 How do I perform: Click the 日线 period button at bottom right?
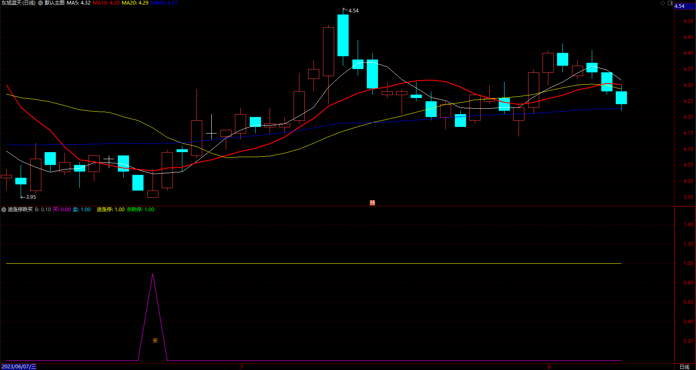point(685,367)
